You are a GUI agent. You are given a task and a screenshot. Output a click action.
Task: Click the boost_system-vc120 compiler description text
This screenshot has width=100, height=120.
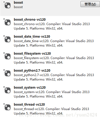[52, 94]
